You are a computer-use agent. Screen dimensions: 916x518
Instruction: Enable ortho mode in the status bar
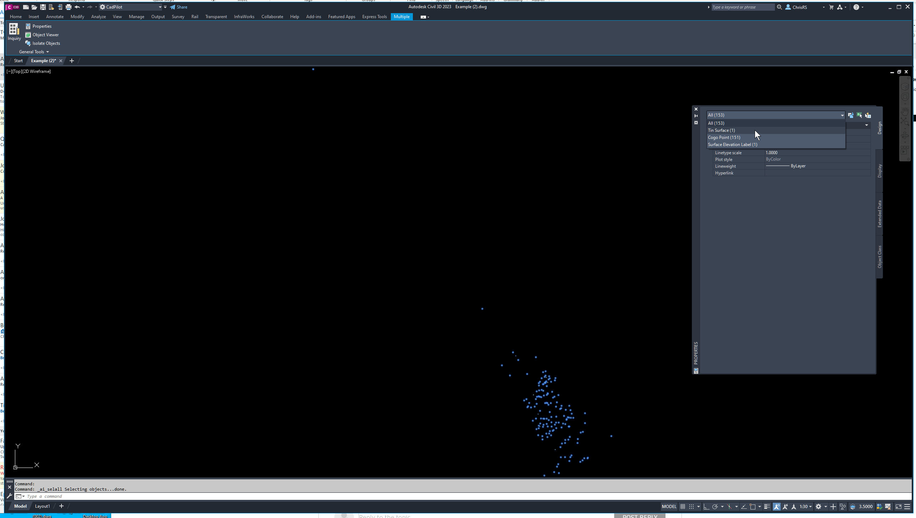(x=706, y=507)
